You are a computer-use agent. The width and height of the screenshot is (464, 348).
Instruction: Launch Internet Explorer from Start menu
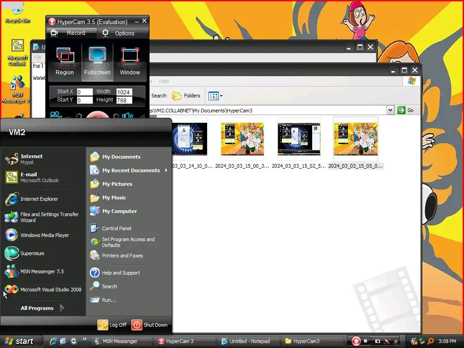point(43,199)
